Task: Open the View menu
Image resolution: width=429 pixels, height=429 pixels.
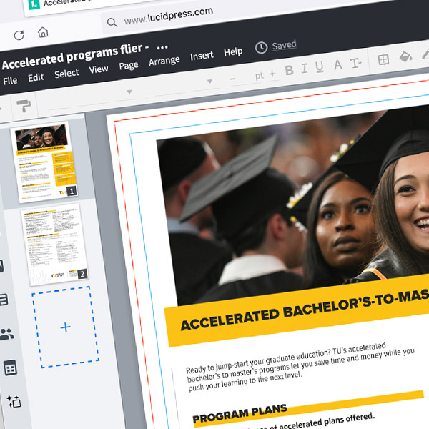Action: coord(99,69)
